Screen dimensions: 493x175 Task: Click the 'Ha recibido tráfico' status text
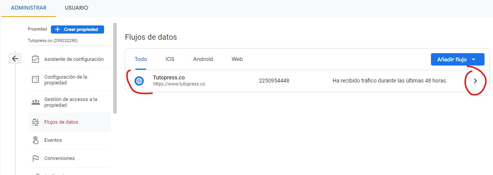coord(390,81)
